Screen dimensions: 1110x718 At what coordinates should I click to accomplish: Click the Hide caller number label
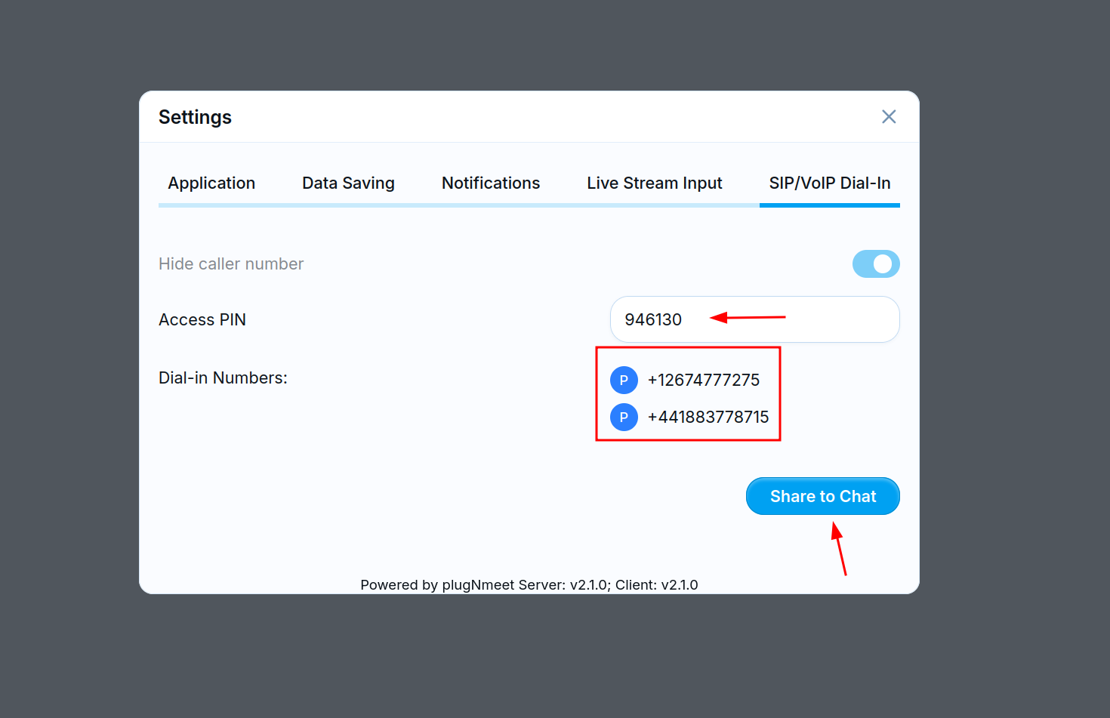tap(231, 263)
